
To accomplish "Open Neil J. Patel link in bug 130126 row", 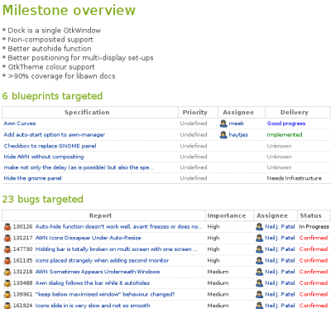I will coord(280,227).
